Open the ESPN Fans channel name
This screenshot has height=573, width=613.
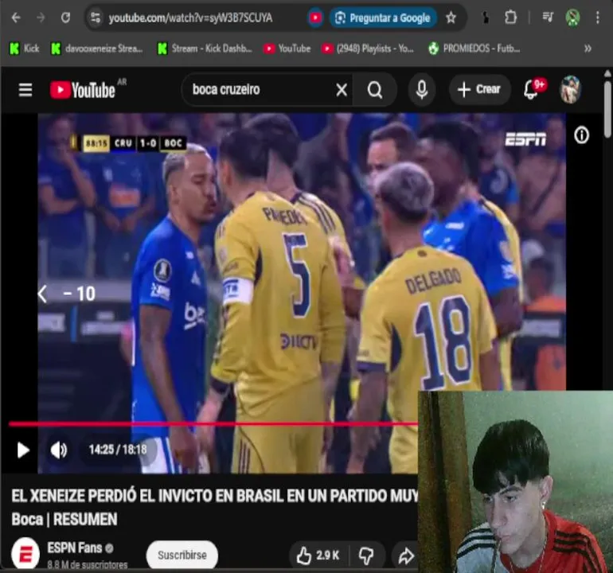pyautogui.click(x=74, y=548)
